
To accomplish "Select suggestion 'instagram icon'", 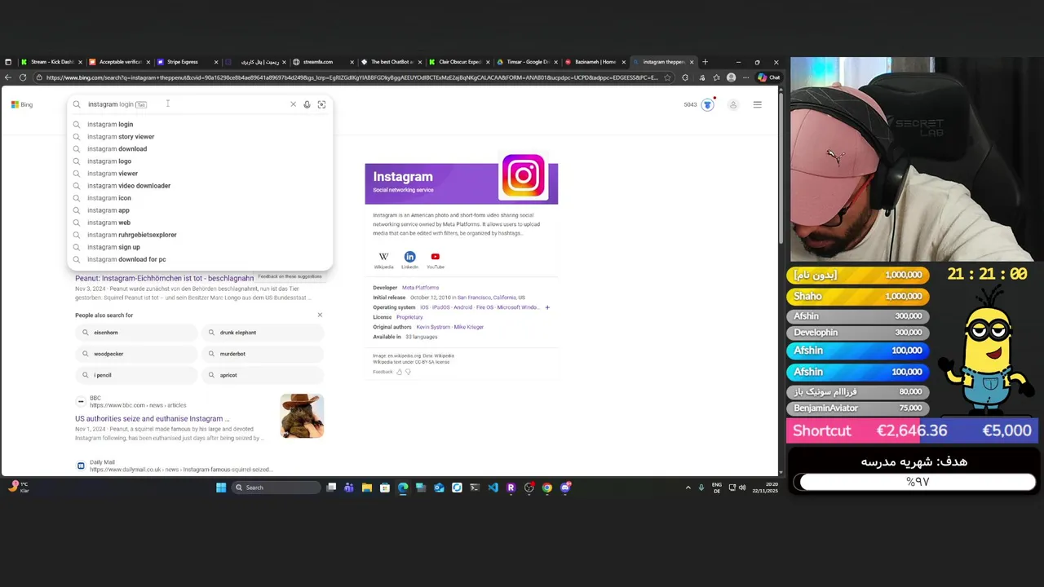I will (200, 197).
